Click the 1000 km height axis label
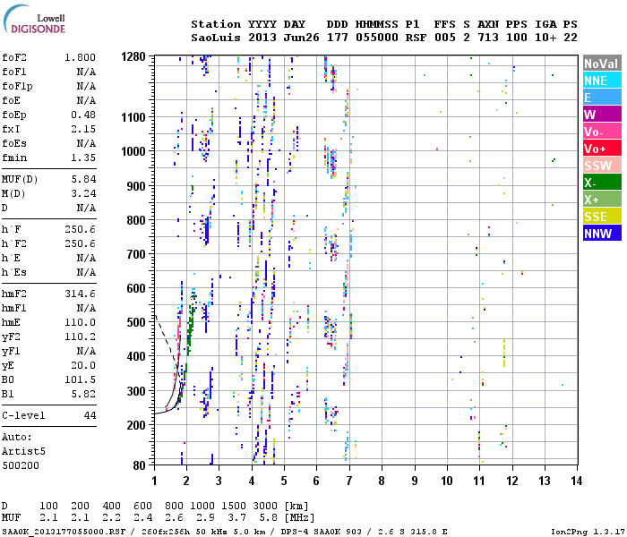The width and height of the screenshot is (627, 537). point(133,151)
